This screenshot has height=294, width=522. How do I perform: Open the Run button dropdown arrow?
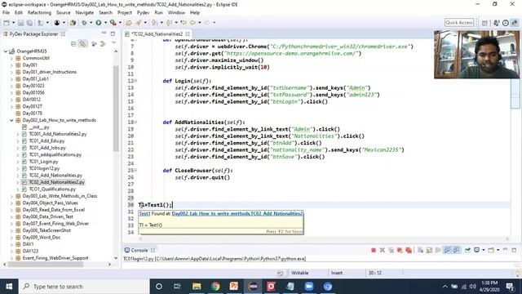[x=105, y=23]
